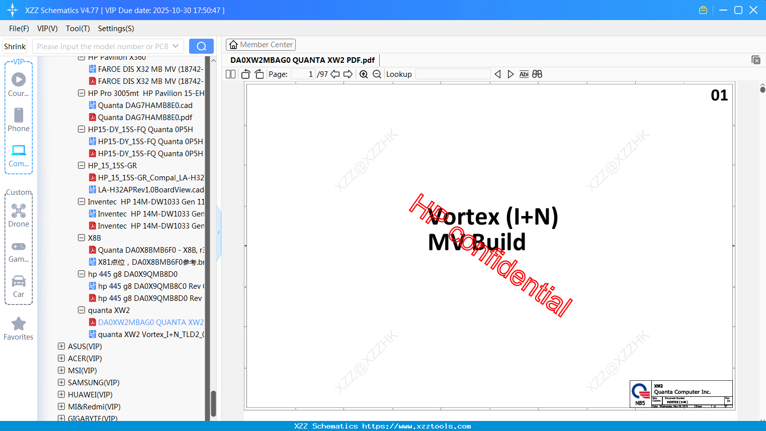Image resolution: width=766 pixels, height=431 pixels.
Task: Expand SAMSUNG(VIP) node
Action: pos(61,382)
